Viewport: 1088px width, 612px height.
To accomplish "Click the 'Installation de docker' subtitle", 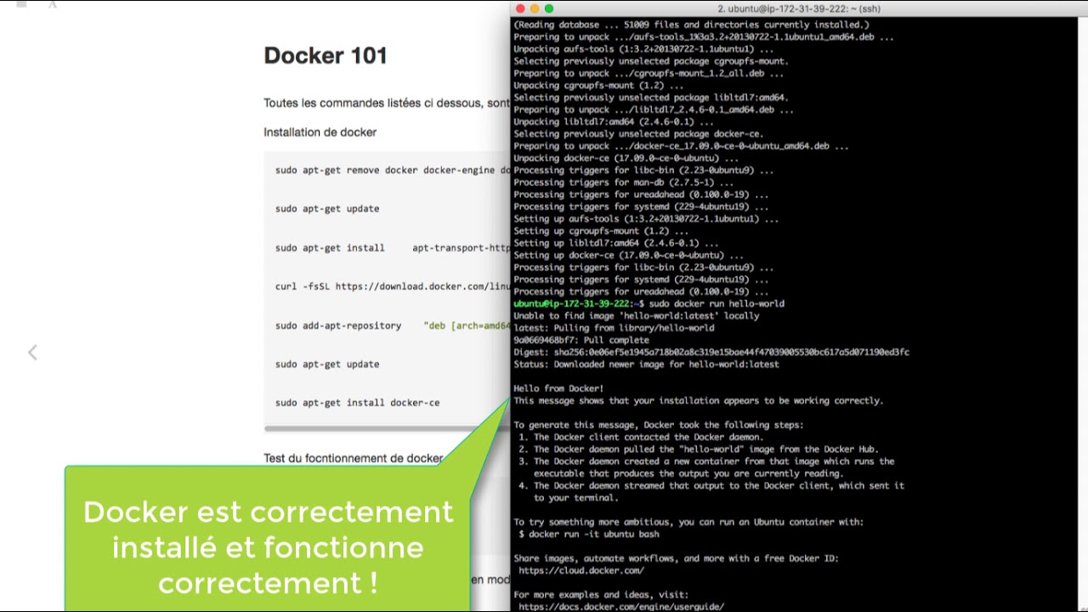I will click(x=320, y=133).
